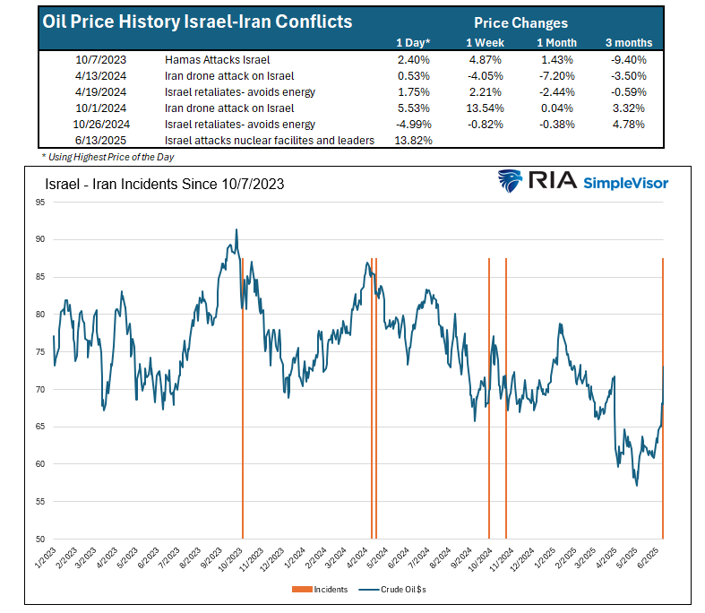This screenshot has width=705, height=613.
Task: Click the '1 Week' column header
Action: point(484,42)
